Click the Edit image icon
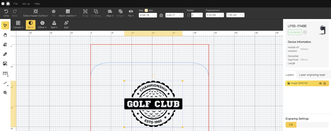This screenshot has height=131, width=331. pyautogui.click(x=66, y=25)
